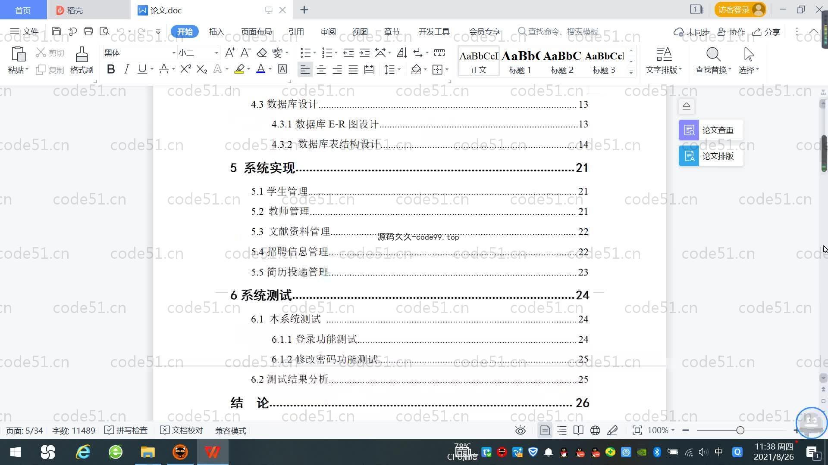Click the Paste (粘贴) clipboard icon
Screen dimensions: 828x465
point(18,55)
